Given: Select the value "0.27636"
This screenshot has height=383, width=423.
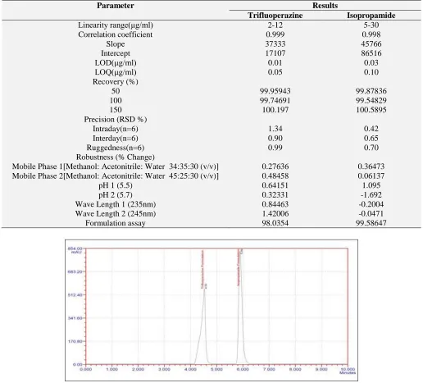Looking at the screenshot, I should (x=275, y=166).
